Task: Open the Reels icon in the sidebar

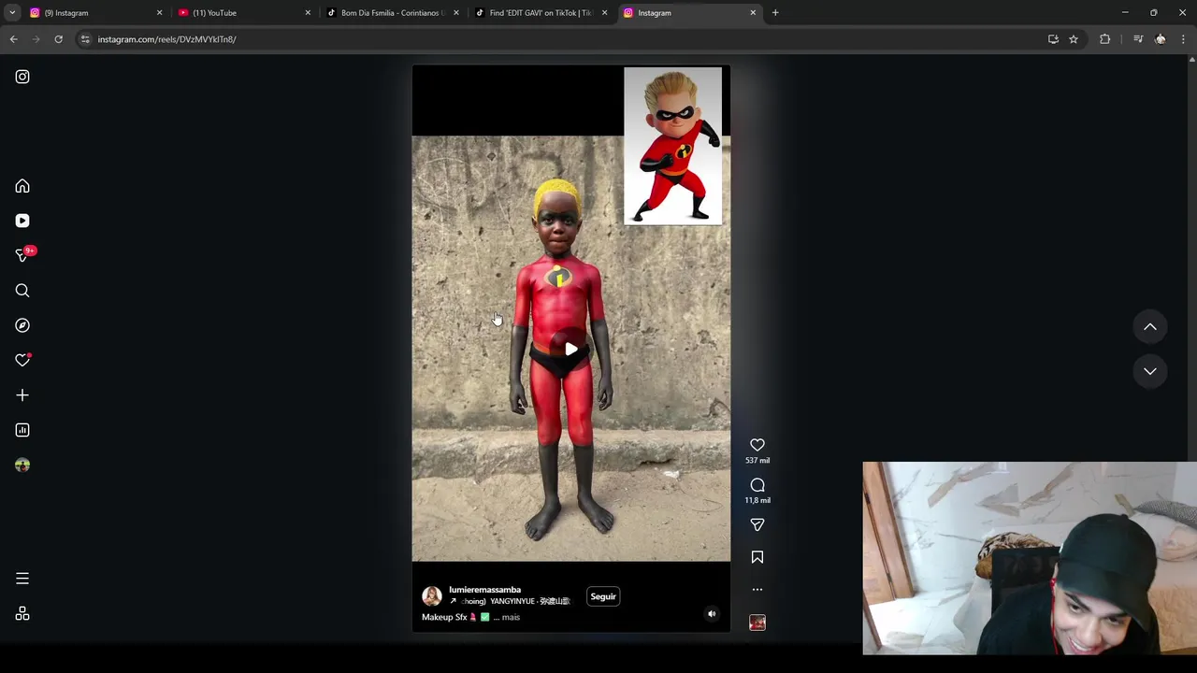Action: point(22,221)
